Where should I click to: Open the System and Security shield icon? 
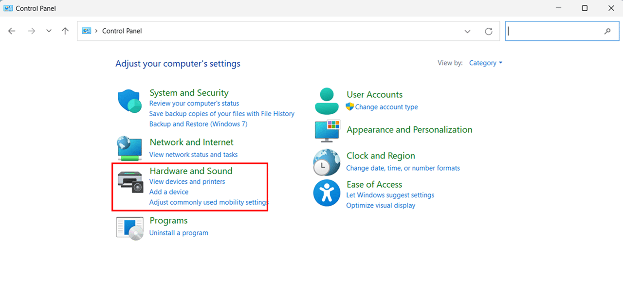coord(130,102)
